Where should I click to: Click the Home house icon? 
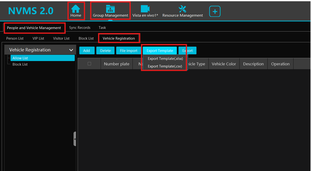pos(76,9)
